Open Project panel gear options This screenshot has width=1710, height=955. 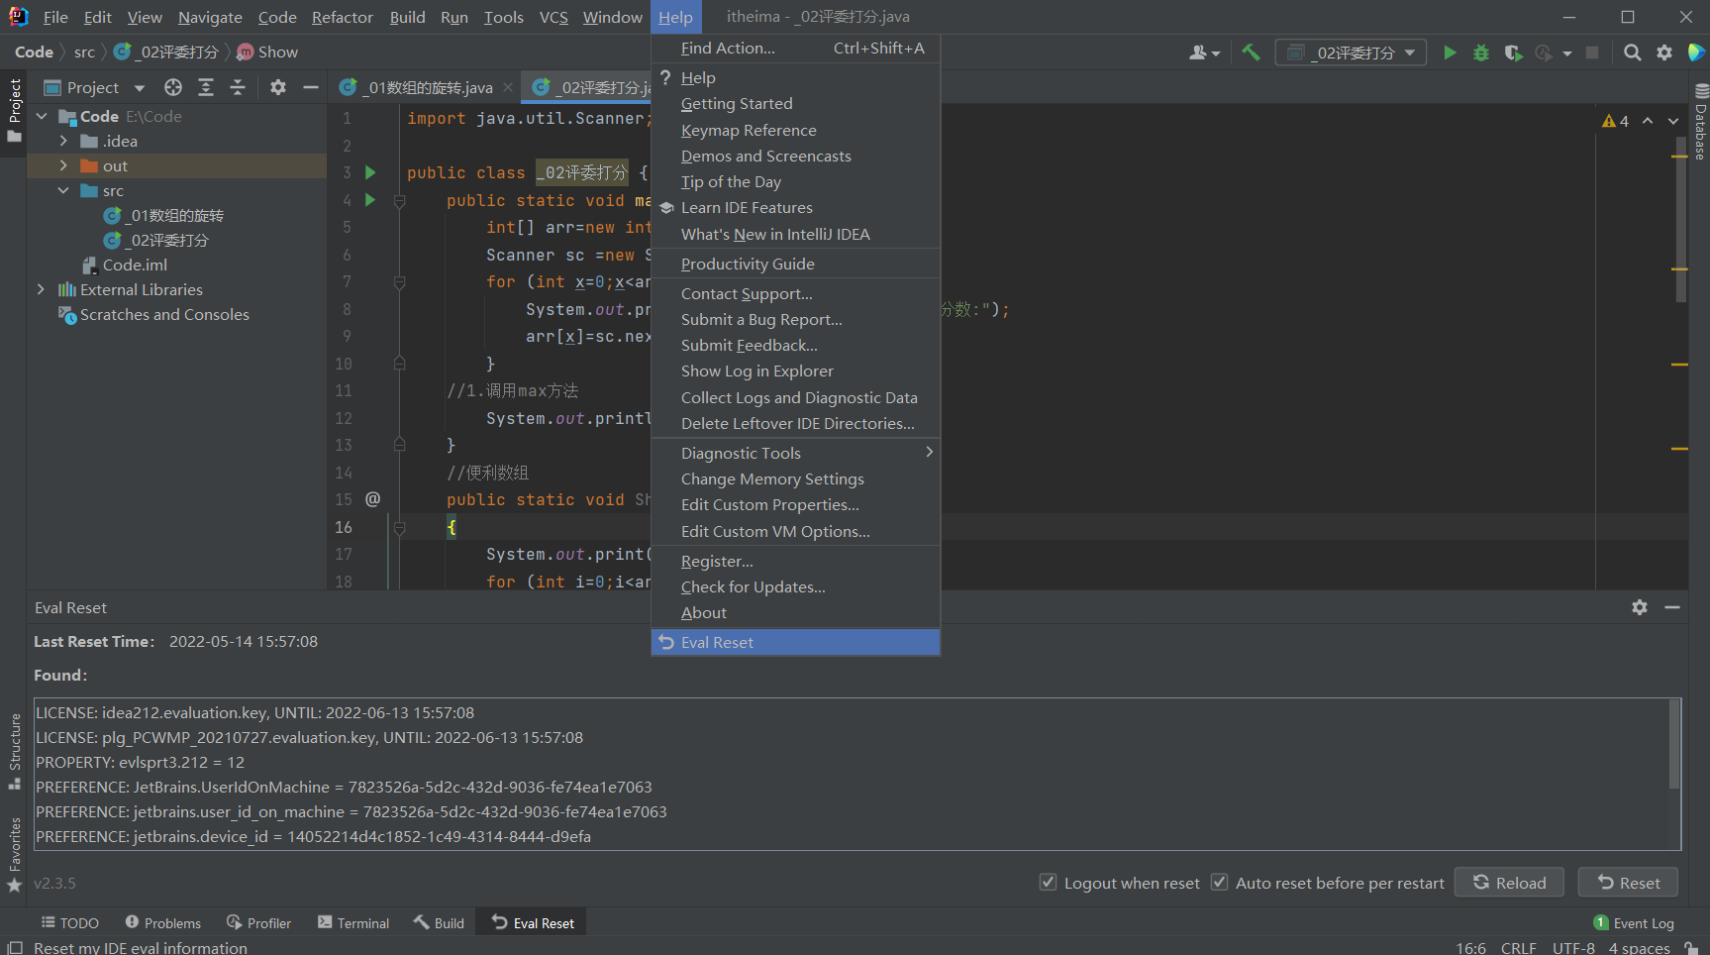[x=278, y=87]
